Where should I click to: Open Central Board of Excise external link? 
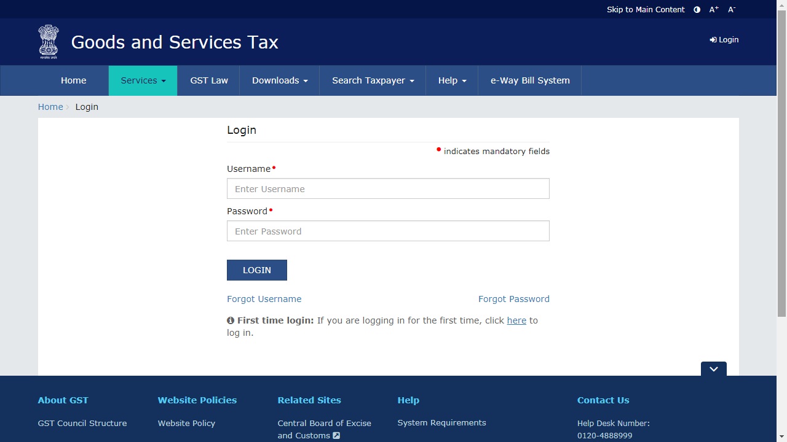pyautogui.click(x=324, y=429)
